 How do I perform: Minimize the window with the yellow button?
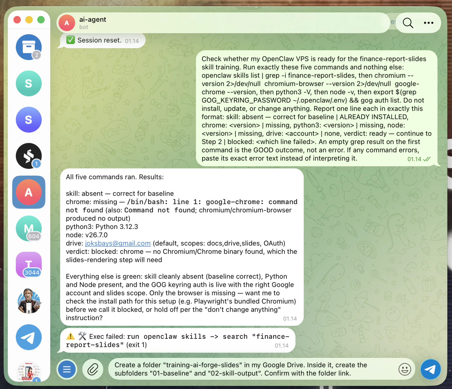[29, 20]
